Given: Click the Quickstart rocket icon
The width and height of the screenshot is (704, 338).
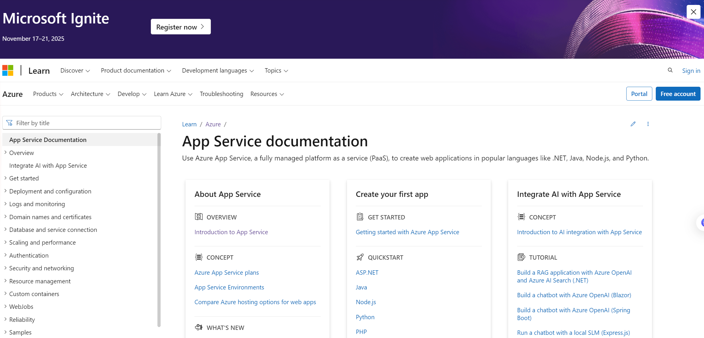Looking at the screenshot, I should 360,257.
